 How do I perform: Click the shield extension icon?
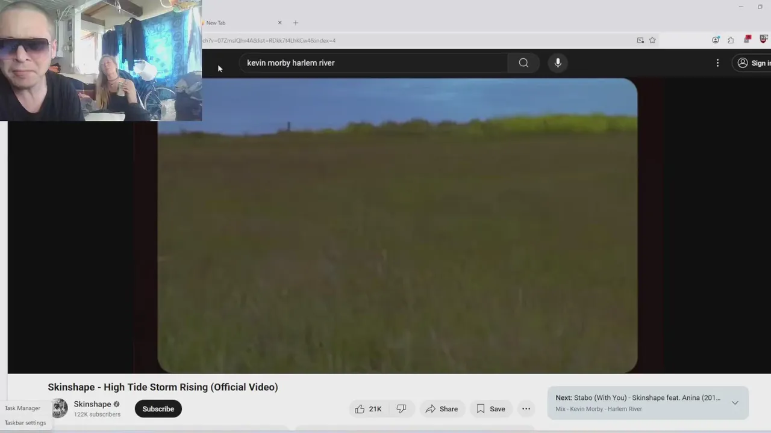pyautogui.click(x=763, y=40)
